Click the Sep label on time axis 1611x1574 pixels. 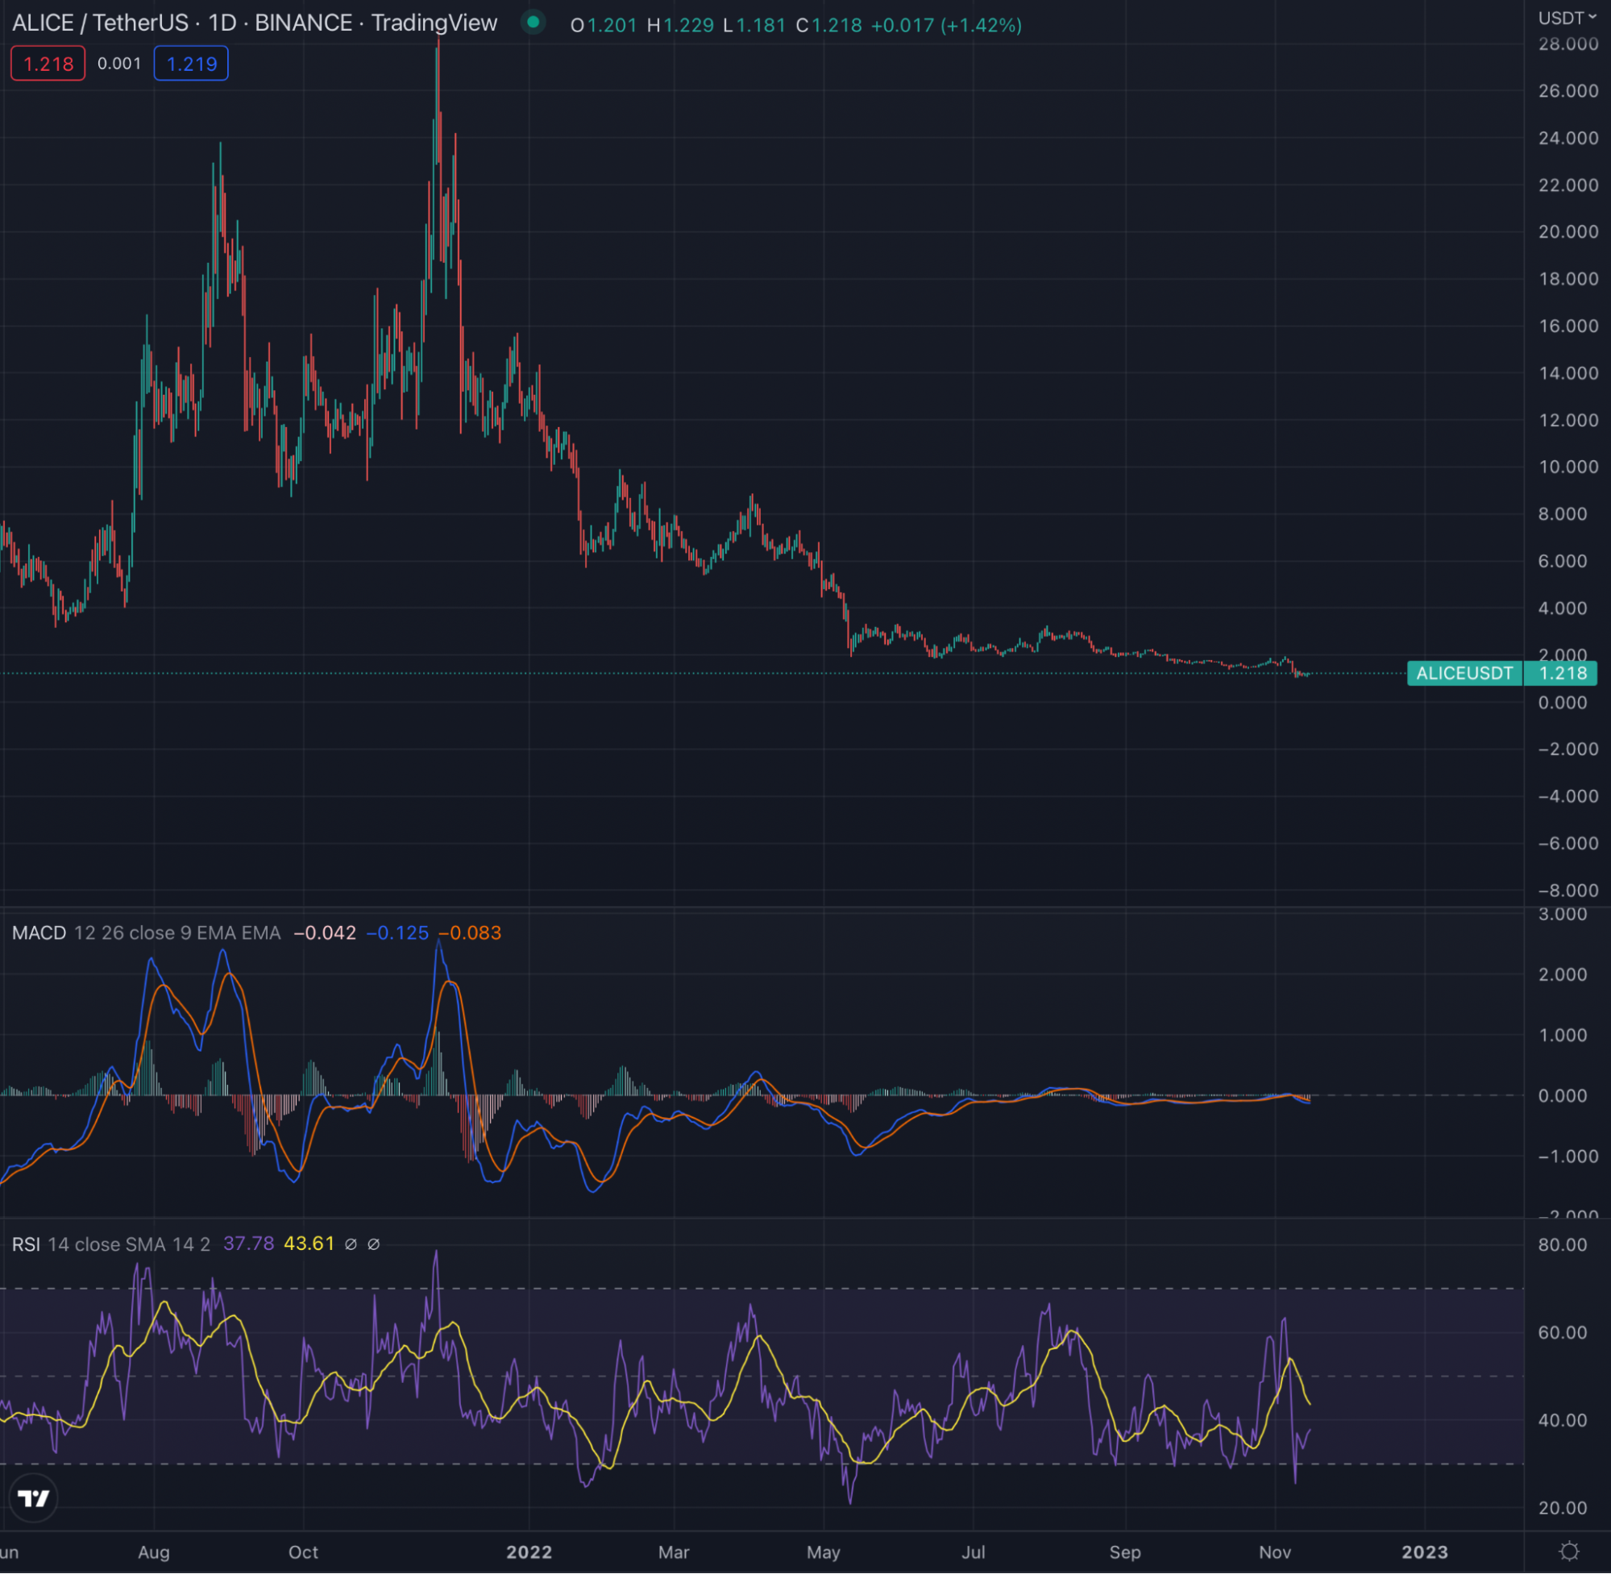coord(1125,1551)
